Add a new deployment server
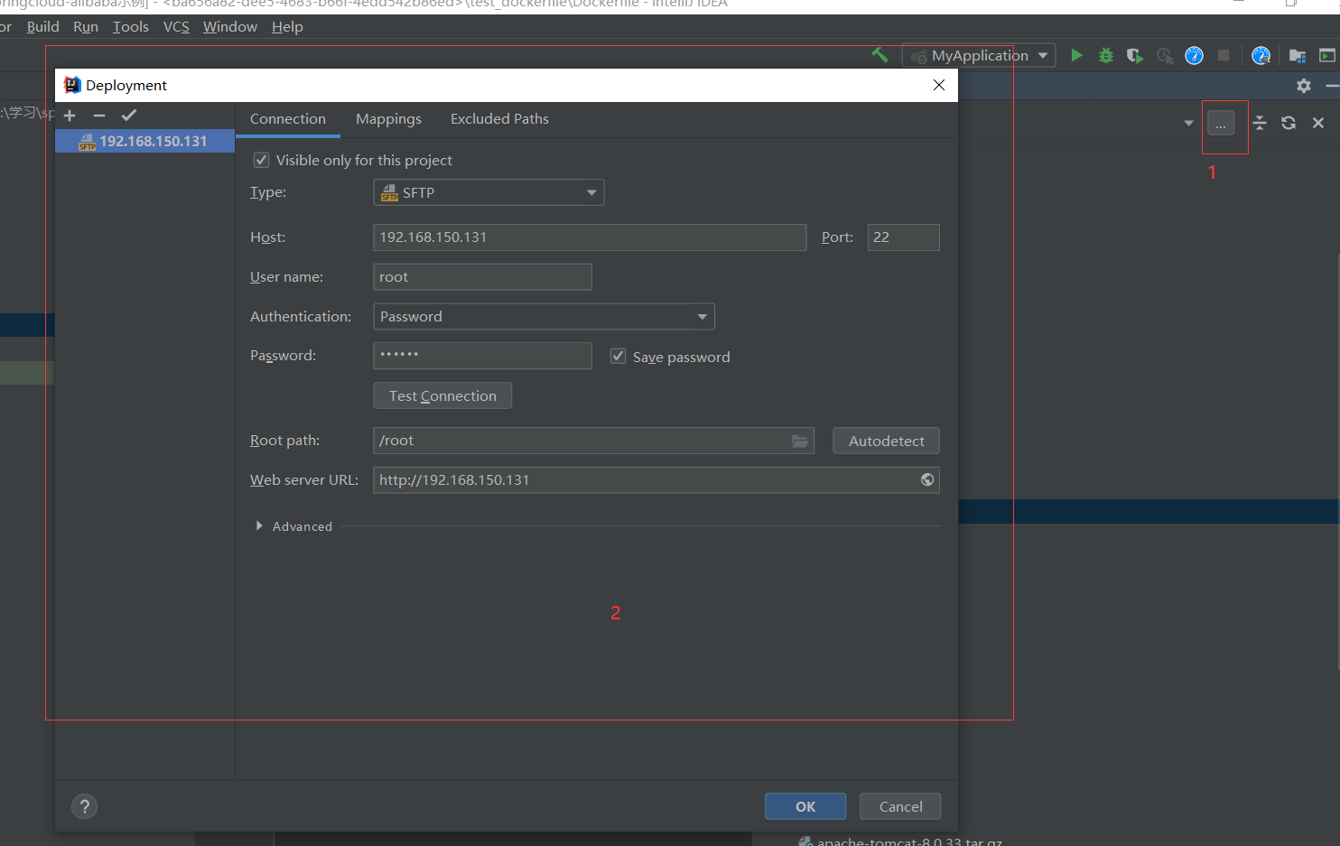 tap(70, 116)
